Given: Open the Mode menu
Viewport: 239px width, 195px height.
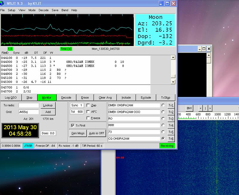Looking at the screenshot, I should [32, 10].
